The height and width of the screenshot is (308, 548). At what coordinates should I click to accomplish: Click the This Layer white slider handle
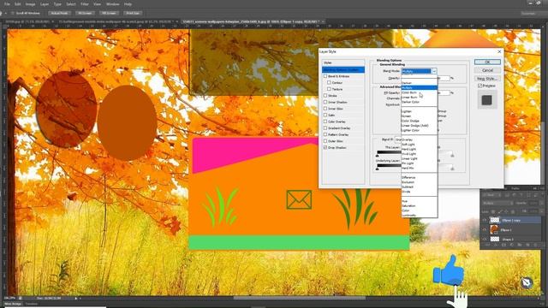(x=452, y=156)
